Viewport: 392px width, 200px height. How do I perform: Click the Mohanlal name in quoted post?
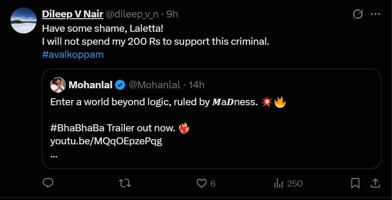tap(90, 85)
